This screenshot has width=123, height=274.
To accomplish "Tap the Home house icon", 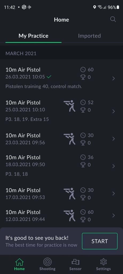I will (x=19, y=262).
